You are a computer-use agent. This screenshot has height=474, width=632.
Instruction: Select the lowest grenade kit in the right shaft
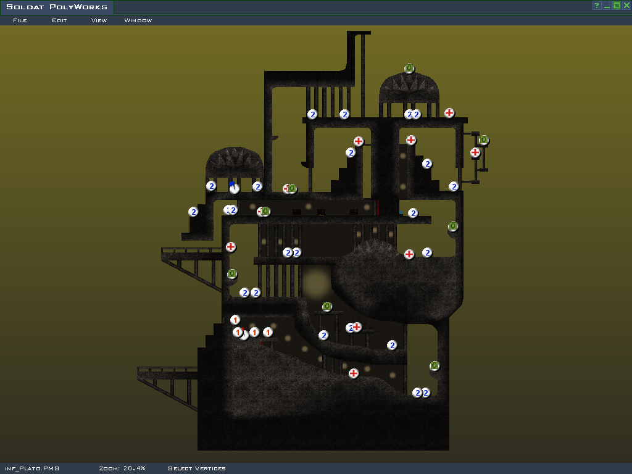click(434, 366)
